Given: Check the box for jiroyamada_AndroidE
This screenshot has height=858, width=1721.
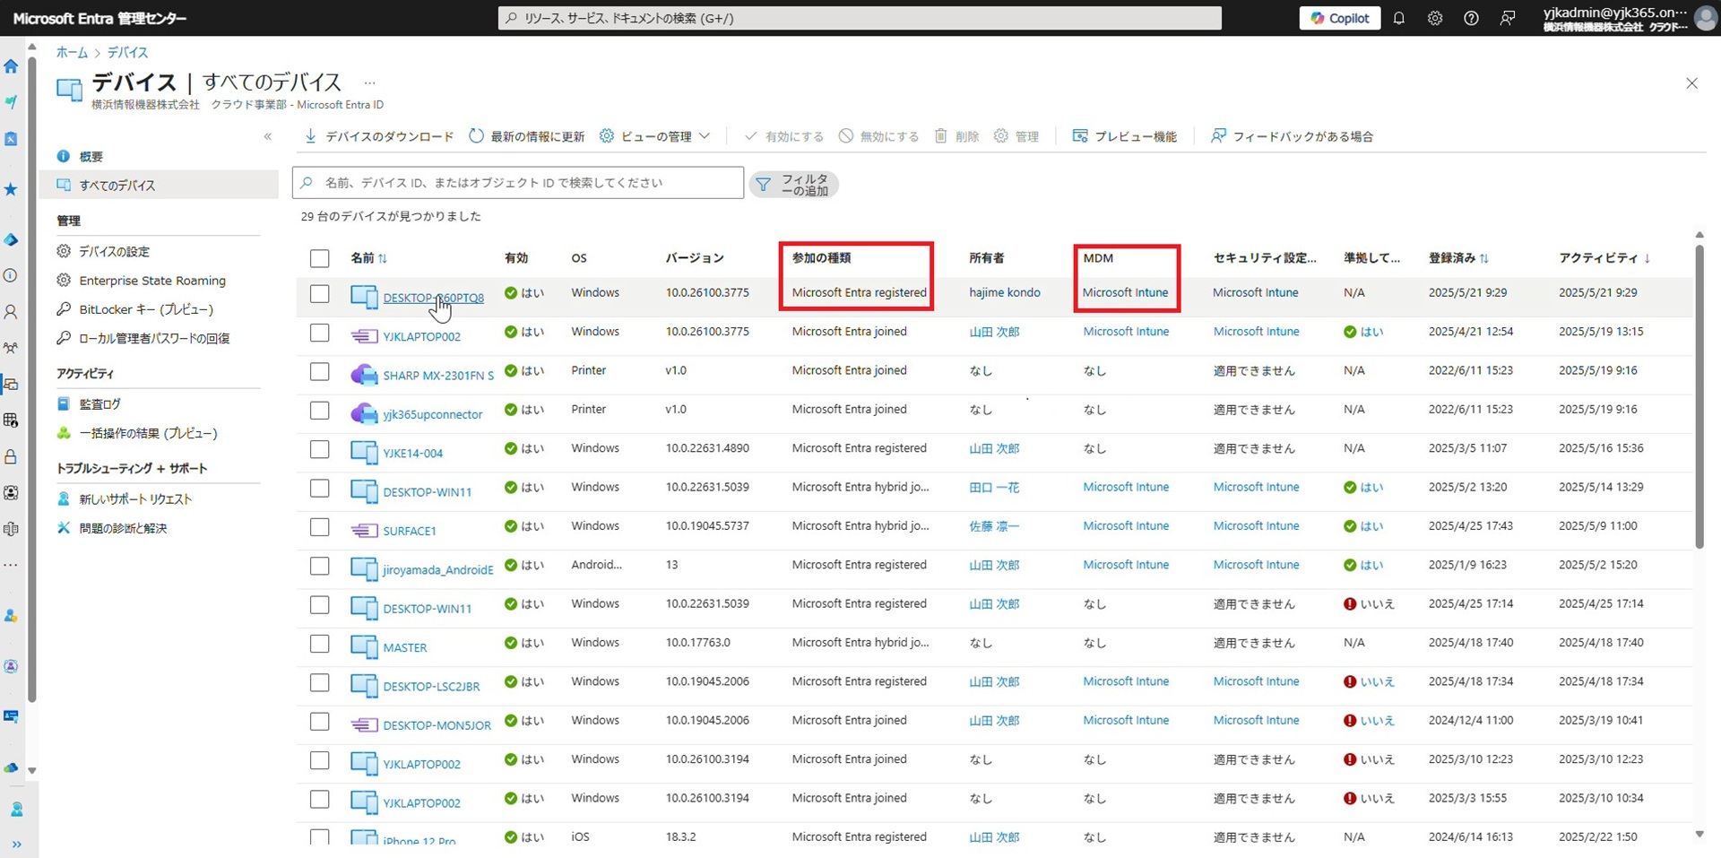Looking at the screenshot, I should click(320, 566).
